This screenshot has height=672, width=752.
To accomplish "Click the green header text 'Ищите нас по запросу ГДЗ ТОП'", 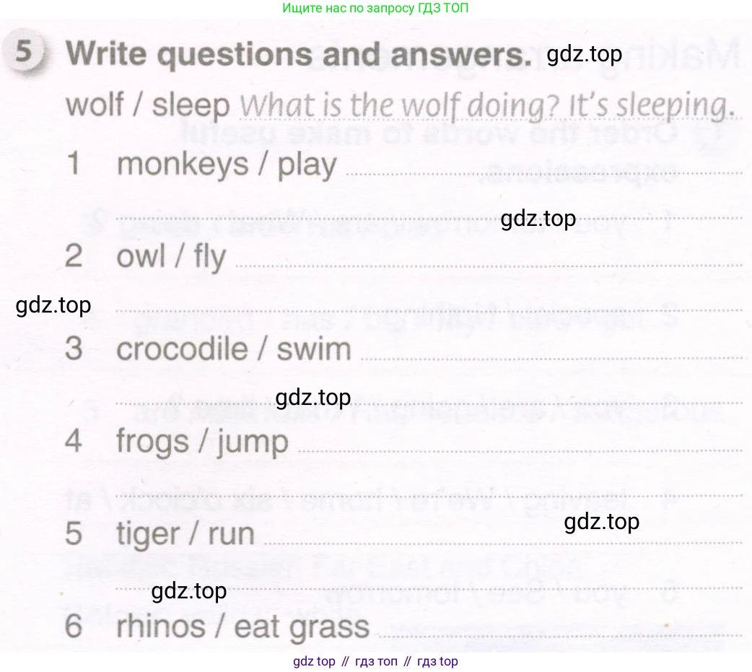I will pyautogui.click(x=375, y=8).
